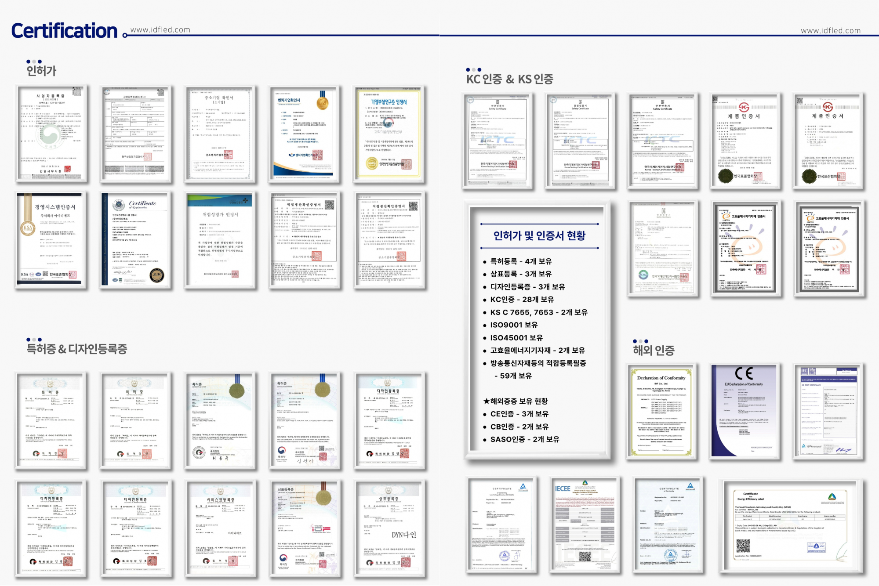The height and width of the screenshot is (586, 879).
Task: Open the www.idfled.com link next to Certification title
Action: (159, 30)
